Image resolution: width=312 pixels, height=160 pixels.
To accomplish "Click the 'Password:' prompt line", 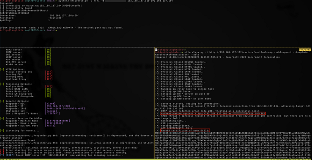I will pyautogui.click(x=6, y=3).
